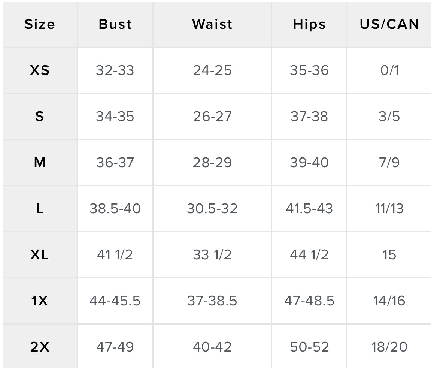Select the L size row label

pos(40,209)
